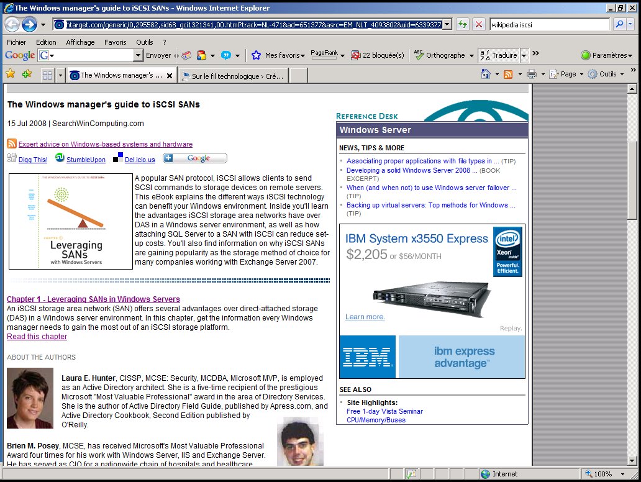Refresh the page with the green arrows icon
641x482 pixels.
pos(463,24)
